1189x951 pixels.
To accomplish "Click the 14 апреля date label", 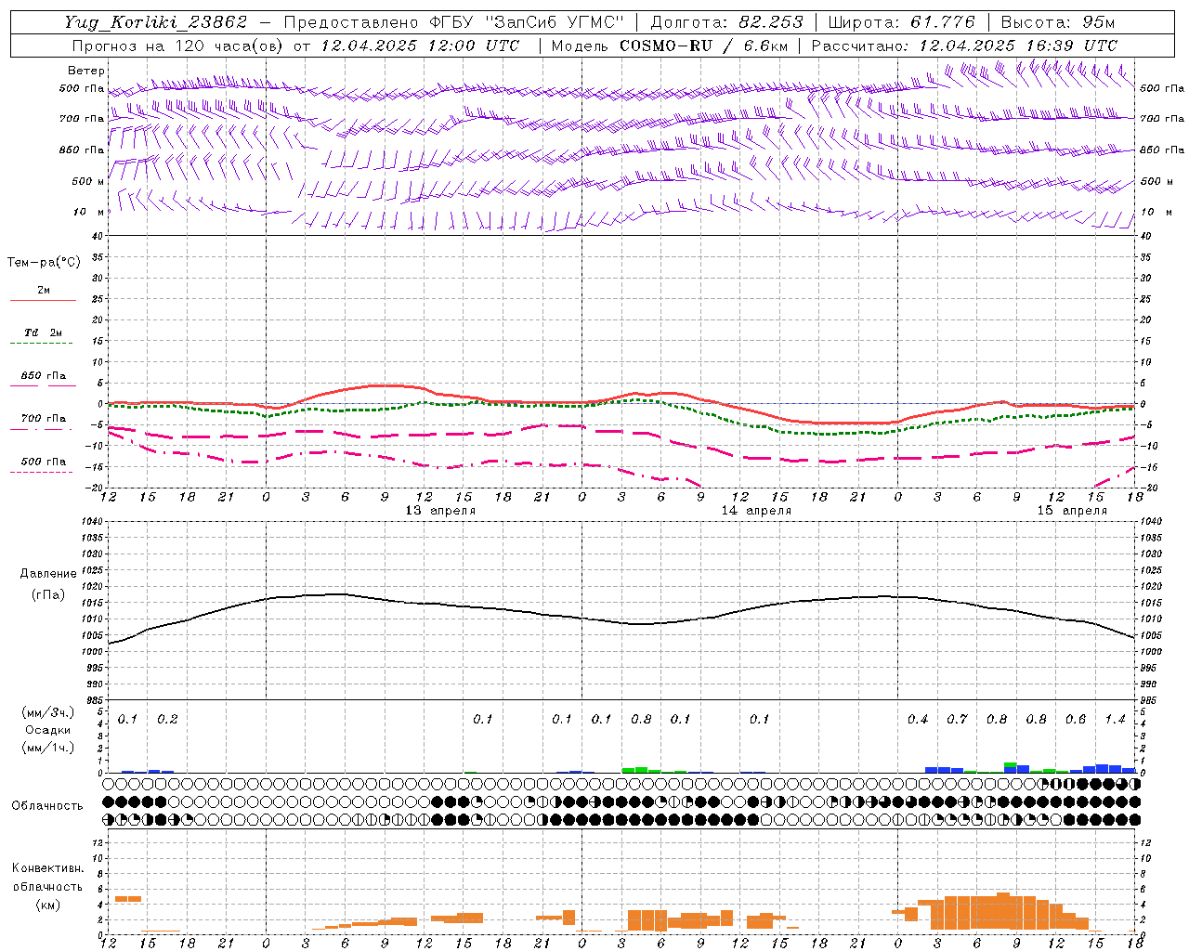I will (x=756, y=511).
